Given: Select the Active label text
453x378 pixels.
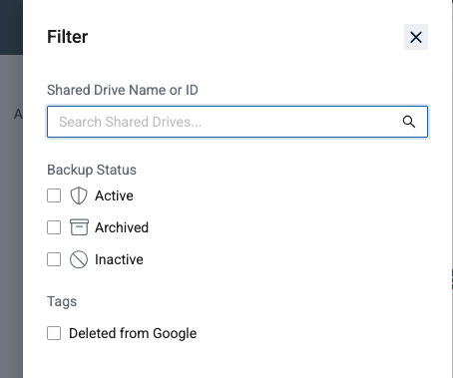Looking at the screenshot, I should coord(114,195).
